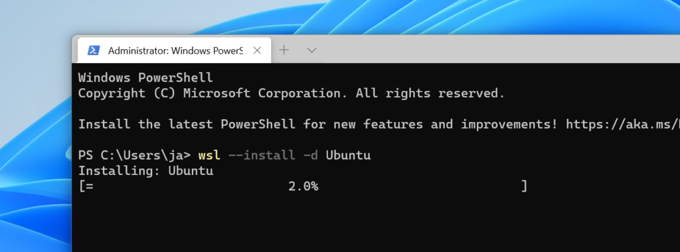
Task: Click the 2.0% progress indicator
Action: coord(303,186)
